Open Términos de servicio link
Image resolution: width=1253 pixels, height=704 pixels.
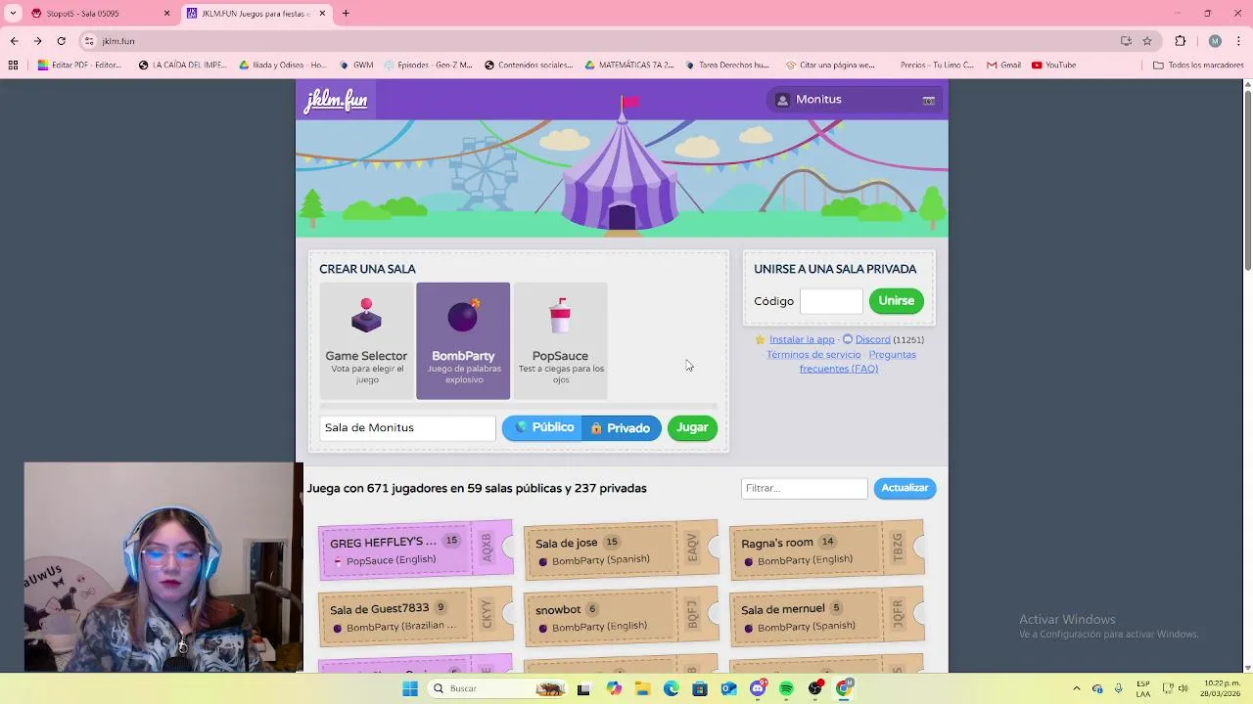coord(813,354)
